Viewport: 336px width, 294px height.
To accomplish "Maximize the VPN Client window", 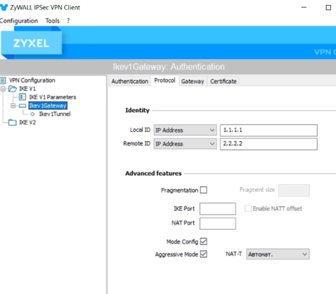I will pos(328,8).
